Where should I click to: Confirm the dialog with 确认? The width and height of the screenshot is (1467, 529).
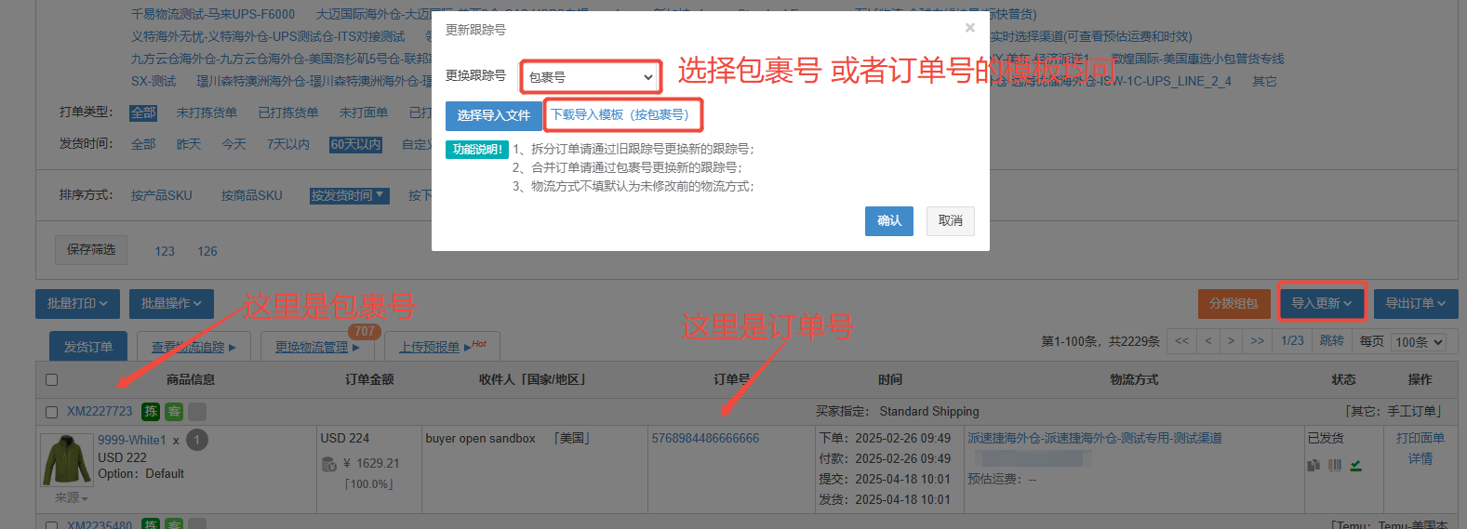click(889, 220)
